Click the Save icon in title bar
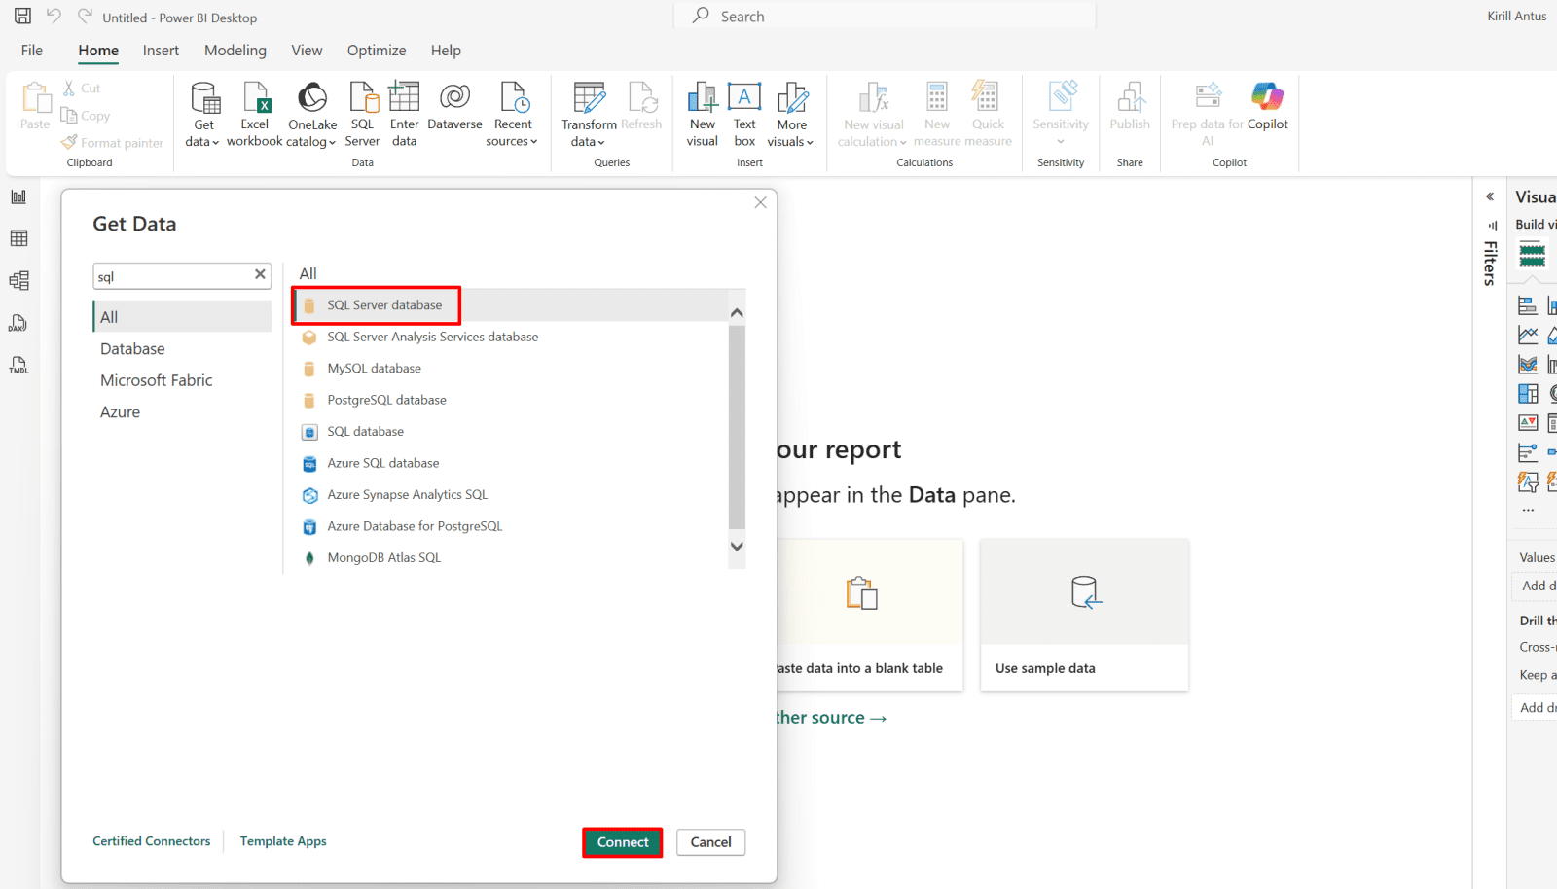1557x889 pixels. click(22, 17)
